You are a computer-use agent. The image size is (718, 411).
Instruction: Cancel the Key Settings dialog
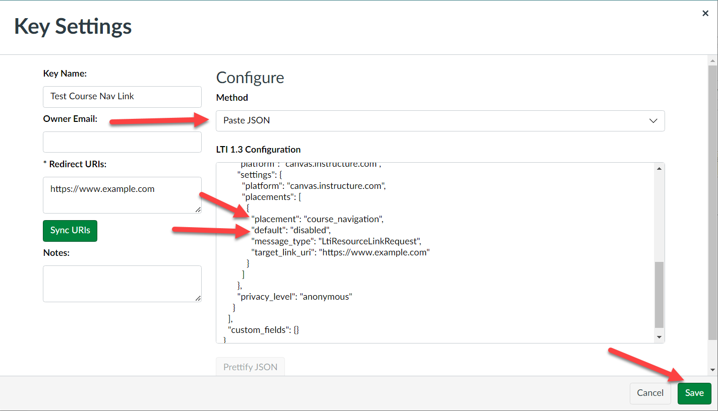pos(650,393)
